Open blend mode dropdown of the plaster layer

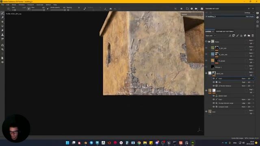[x=251, y=90]
